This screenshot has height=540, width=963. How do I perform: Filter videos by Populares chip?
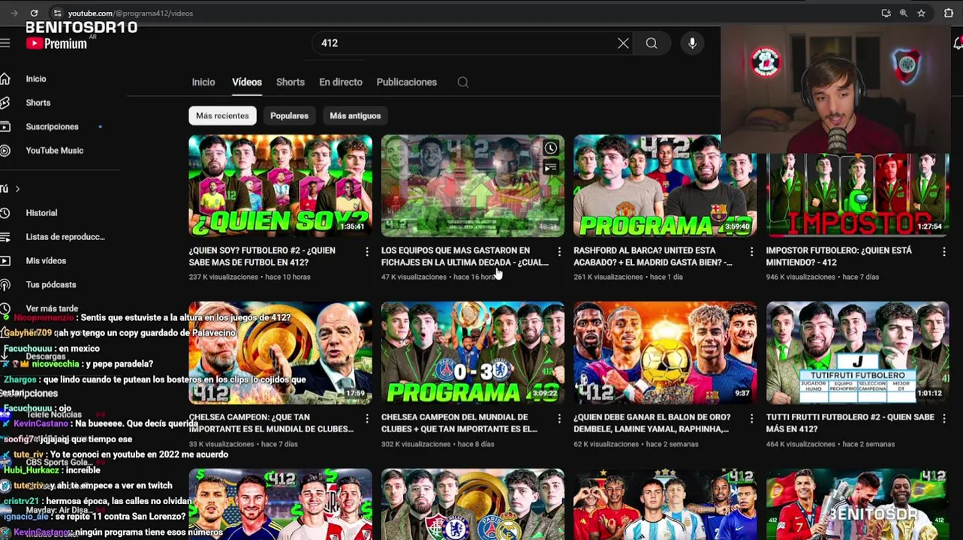(289, 115)
